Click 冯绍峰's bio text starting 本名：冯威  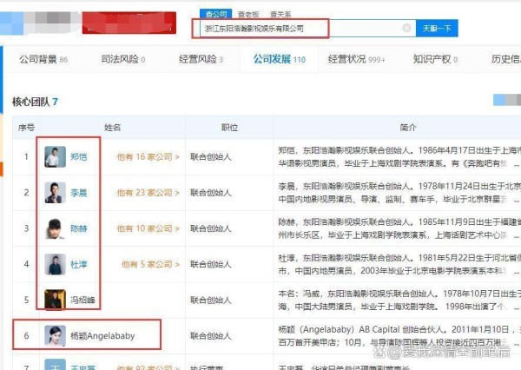[399, 301]
